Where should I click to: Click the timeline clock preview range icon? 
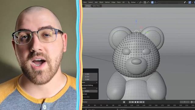tap(192, 102)
